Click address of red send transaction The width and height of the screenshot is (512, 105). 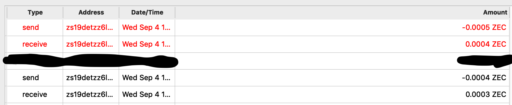click(90, 27)
